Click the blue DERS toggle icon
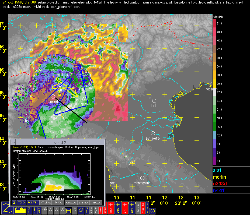This screenshot has width=250, height=215. tap(34, 210)
